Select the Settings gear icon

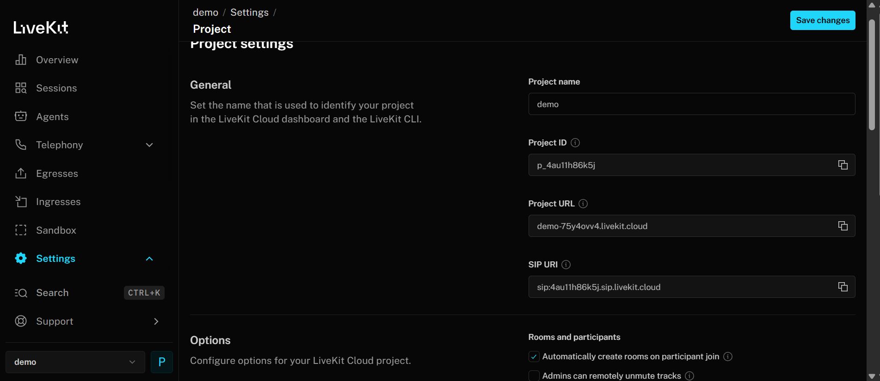(21, 258)
